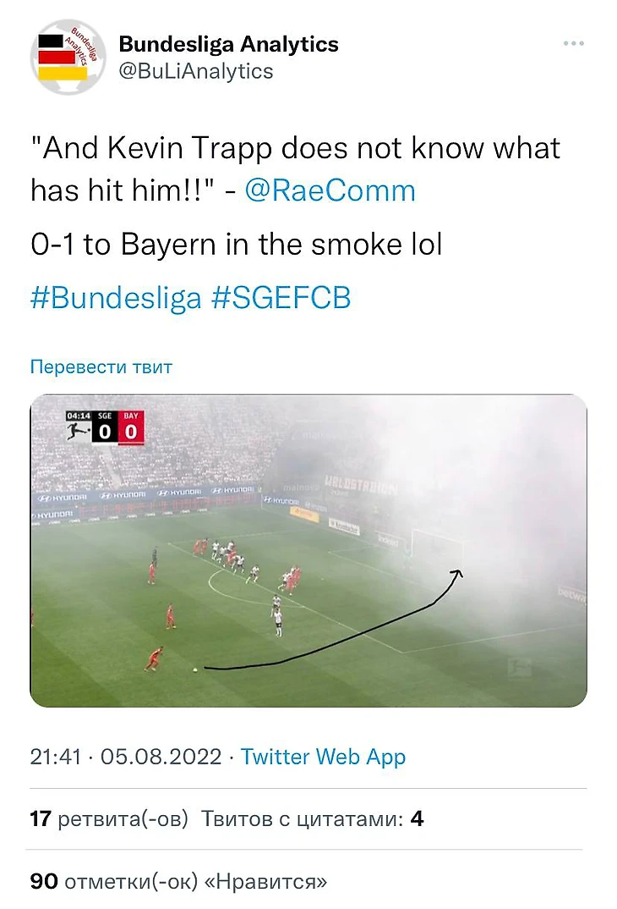Screen dimensions: 617x909
Task: Open the Twitter Web App source link
Action: tap(323, 757)
